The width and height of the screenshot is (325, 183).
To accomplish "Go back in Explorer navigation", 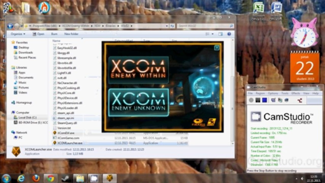I will point(10,26).
